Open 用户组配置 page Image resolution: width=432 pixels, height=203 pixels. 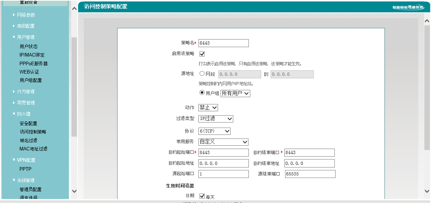[x=31, y=80]
